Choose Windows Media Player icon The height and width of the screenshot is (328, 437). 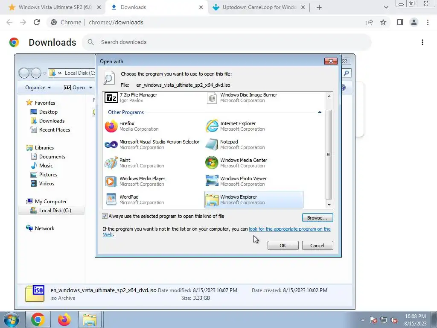[x=111, y=181]
